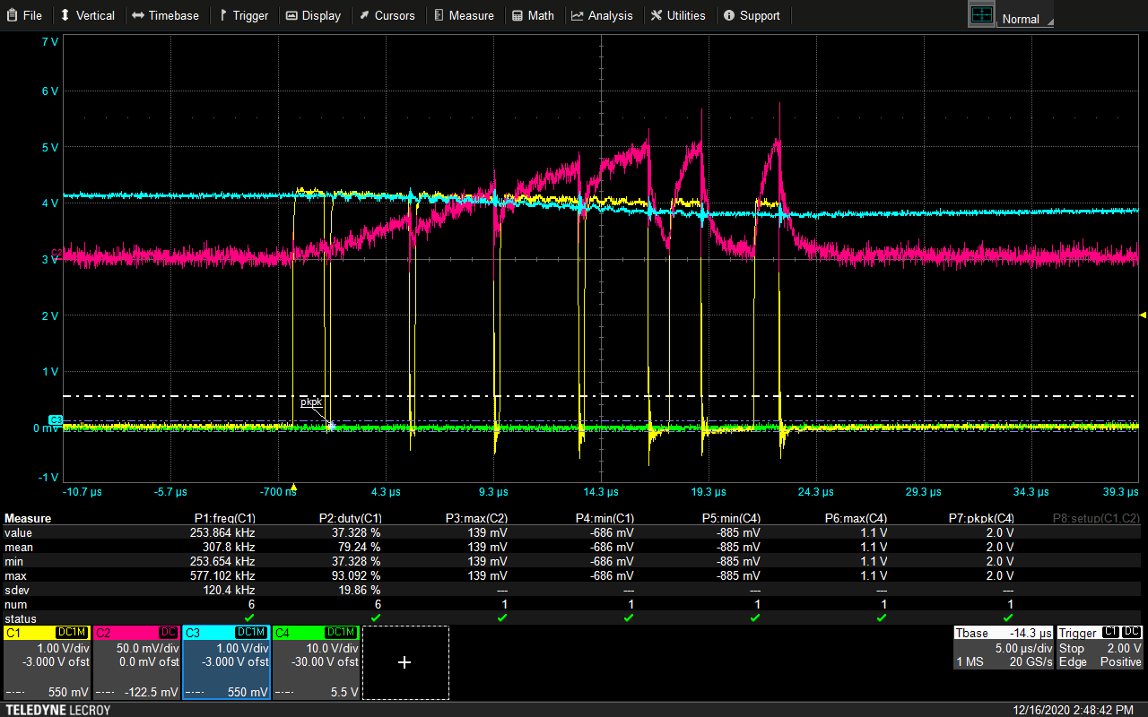The width and height of the screenshot is (1148, 717).
Task: Click the add new trace plus box
Action: pos(404,662)
